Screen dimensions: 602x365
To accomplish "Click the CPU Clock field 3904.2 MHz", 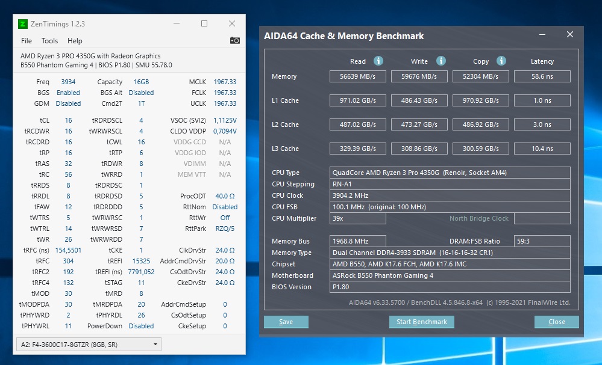I will tap(450, 195).
